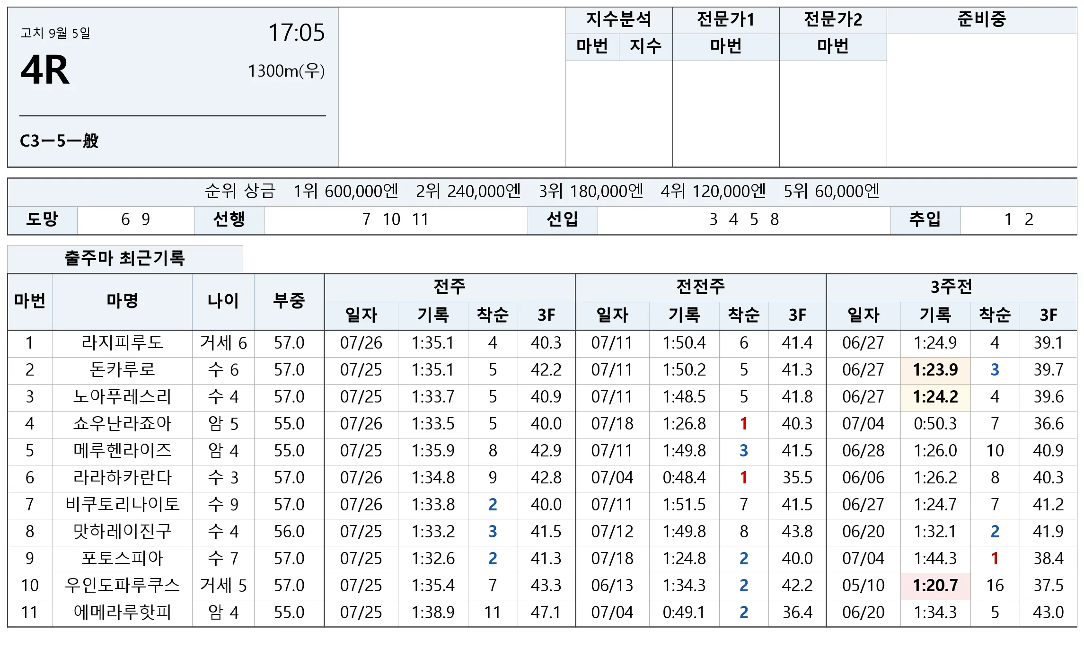This screenshot has height=648, width=1084.
Task: Click the 3주전 column group header
Action: tap(952, 287)
